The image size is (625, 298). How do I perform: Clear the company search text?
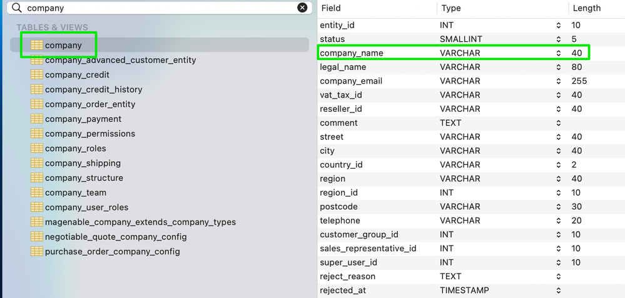(x=302, y=8)
